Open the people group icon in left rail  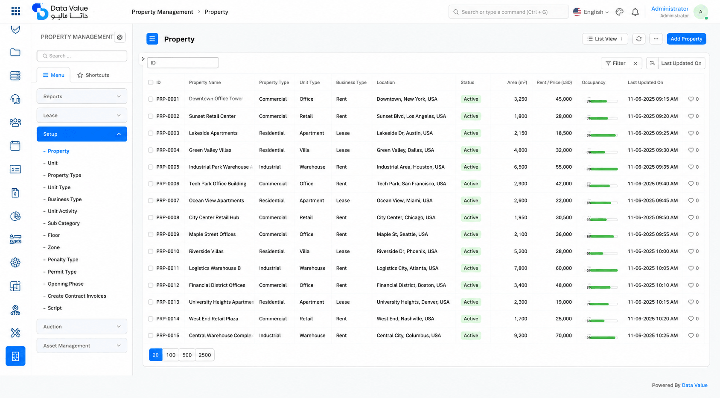[15, 123]
